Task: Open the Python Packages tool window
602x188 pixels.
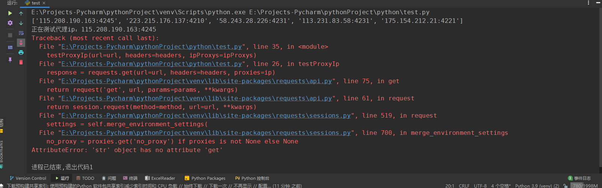Action: click(205, 178)
